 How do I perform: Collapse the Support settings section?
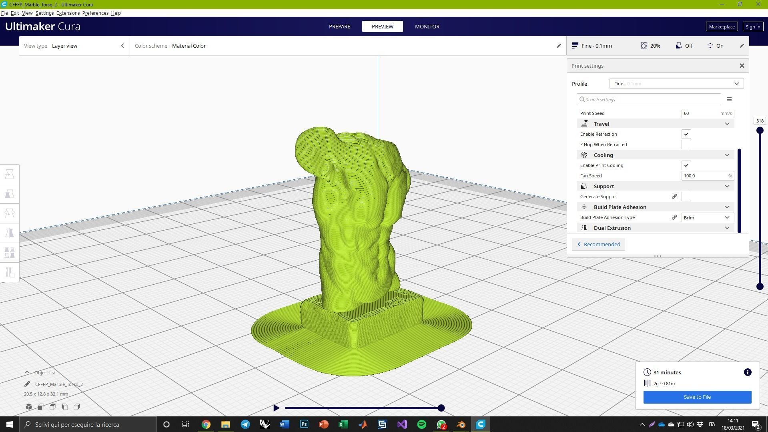(727, 186)
